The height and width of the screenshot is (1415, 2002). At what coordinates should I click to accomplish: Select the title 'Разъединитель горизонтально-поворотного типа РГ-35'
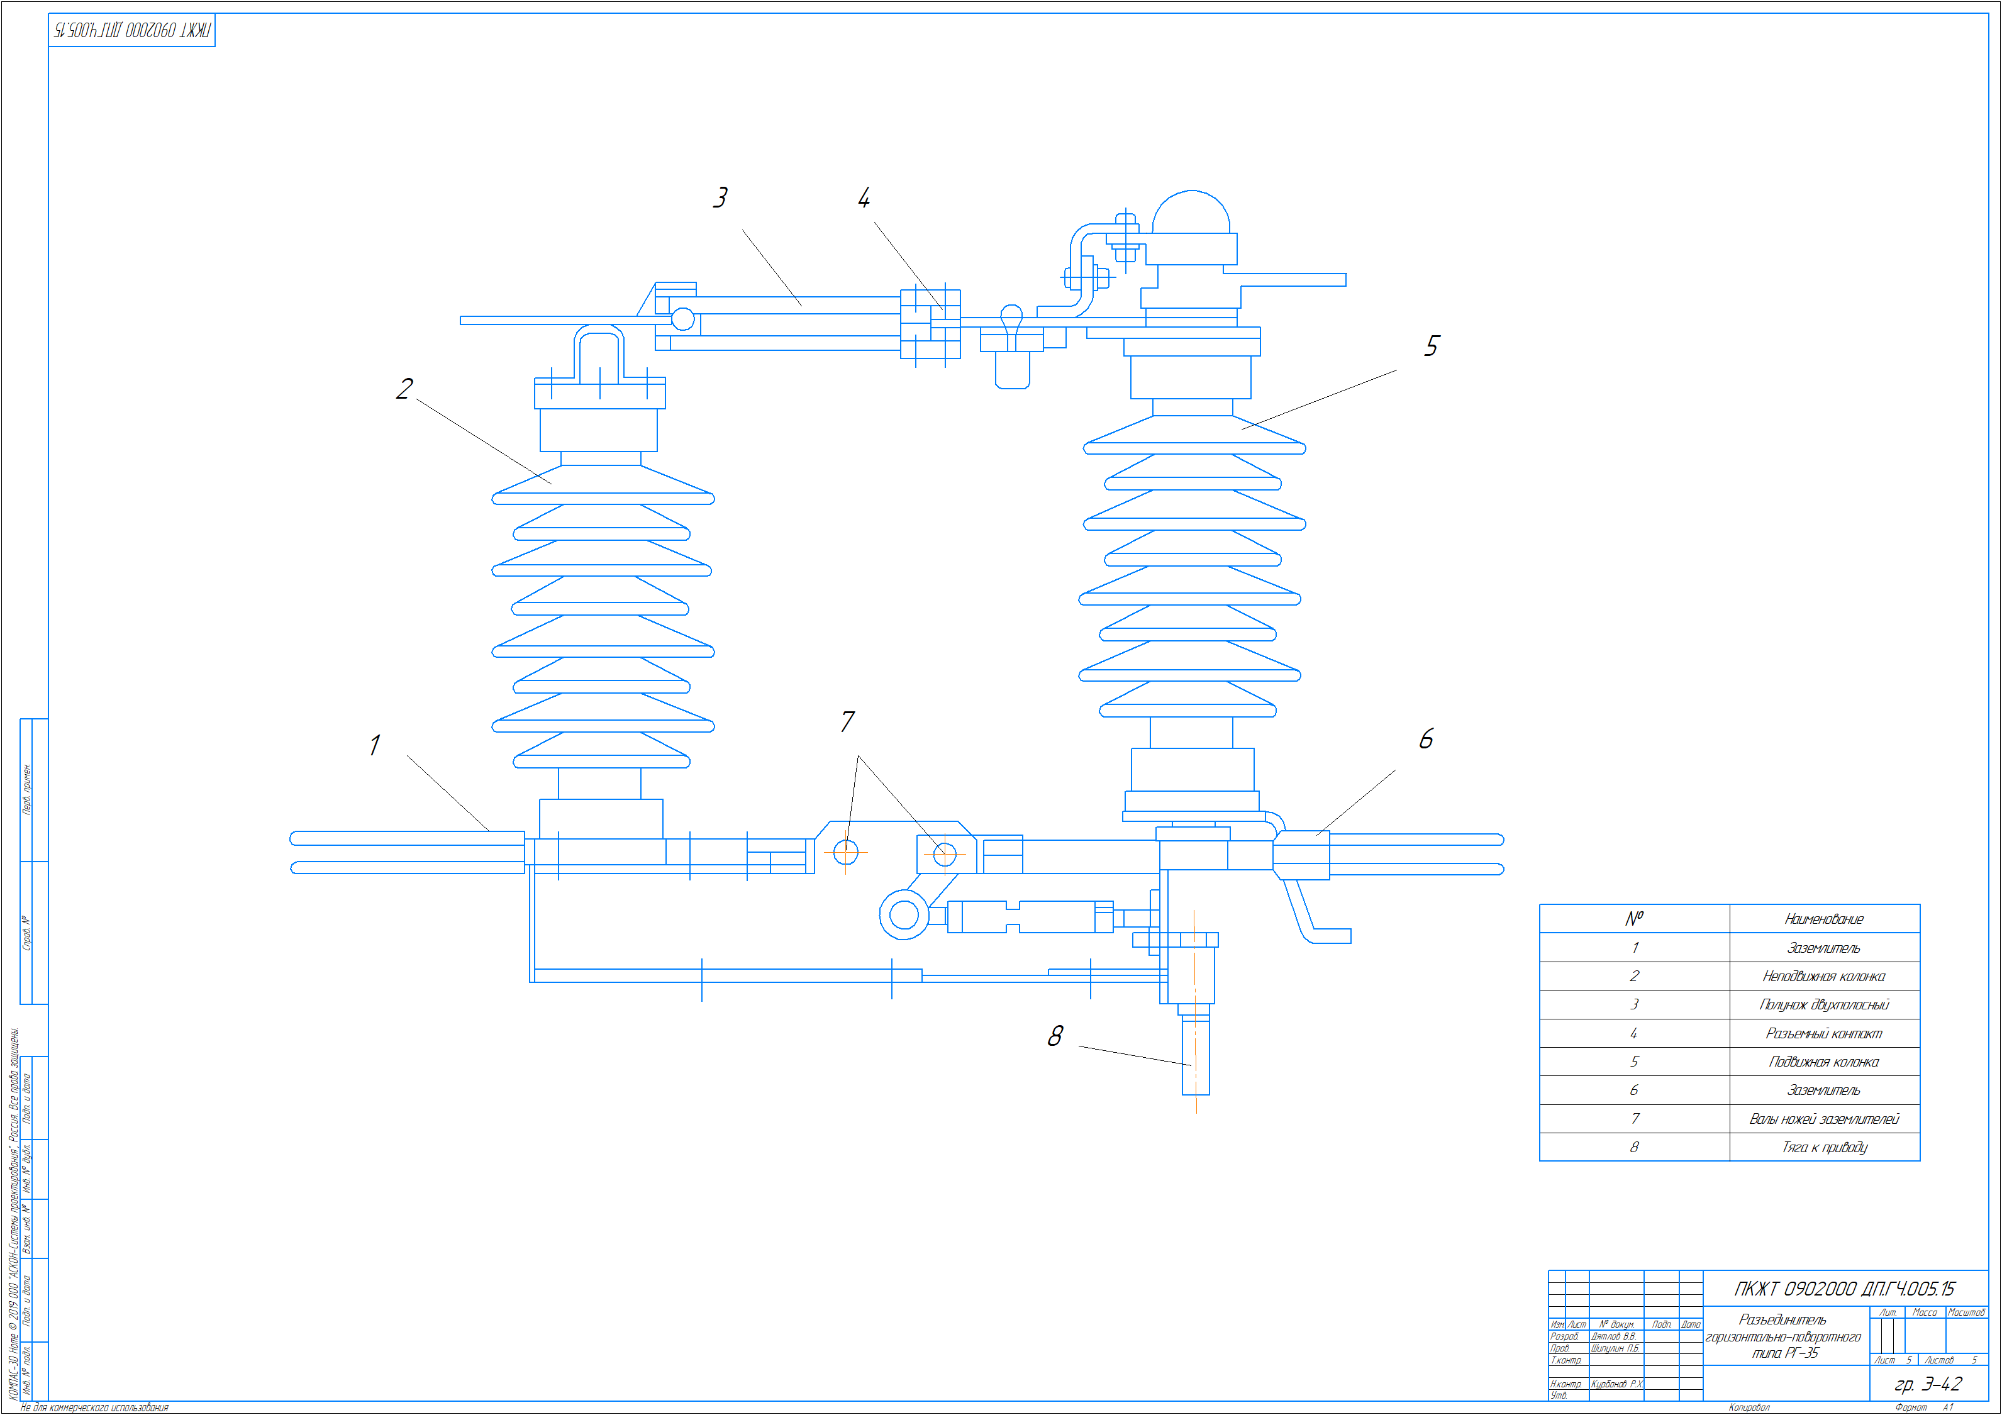point(1783,1336)
